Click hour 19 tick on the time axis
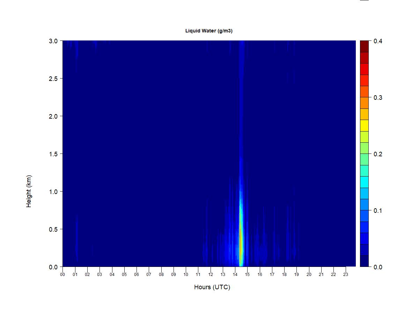 296,274
